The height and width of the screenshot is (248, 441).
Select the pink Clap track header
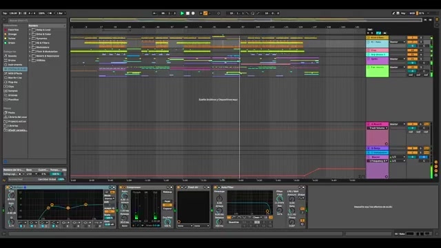pos(377,50)
